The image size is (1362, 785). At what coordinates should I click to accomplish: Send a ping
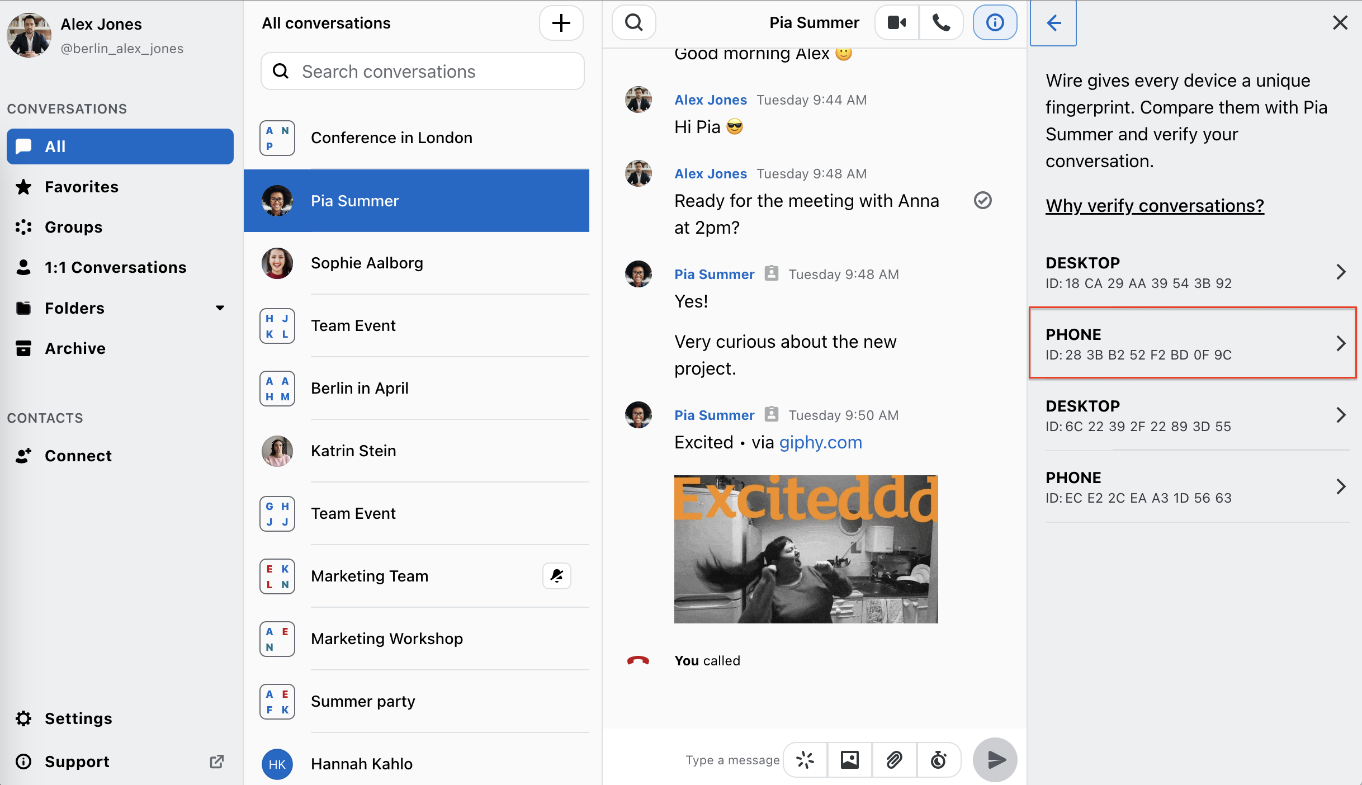tap(805, 760)
